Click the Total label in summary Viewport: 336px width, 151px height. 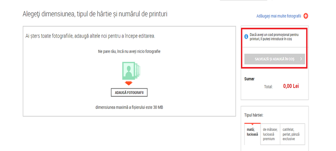pos(268,87)
